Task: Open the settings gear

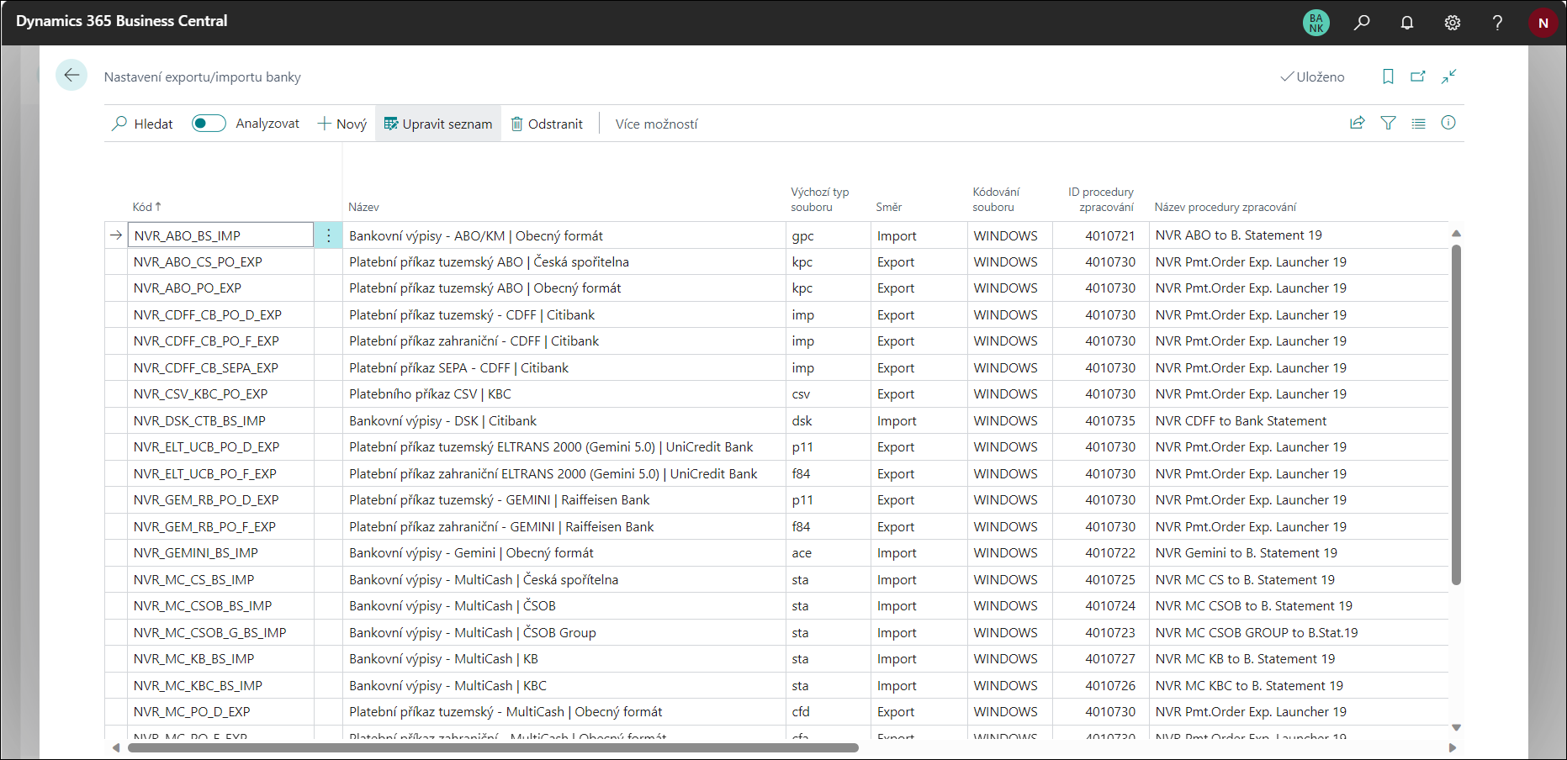Action: 1453,23
